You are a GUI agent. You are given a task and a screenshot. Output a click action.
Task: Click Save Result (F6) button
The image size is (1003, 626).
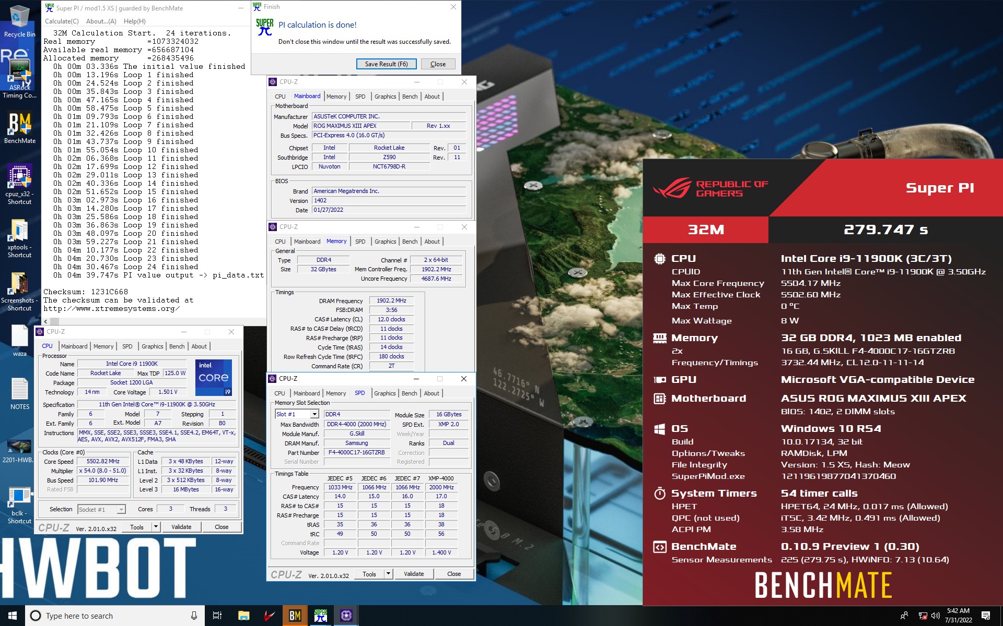click(387, 64)
